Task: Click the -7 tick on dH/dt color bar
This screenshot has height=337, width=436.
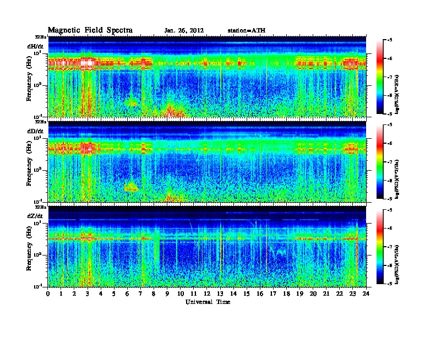Action: tap(390, 77)
